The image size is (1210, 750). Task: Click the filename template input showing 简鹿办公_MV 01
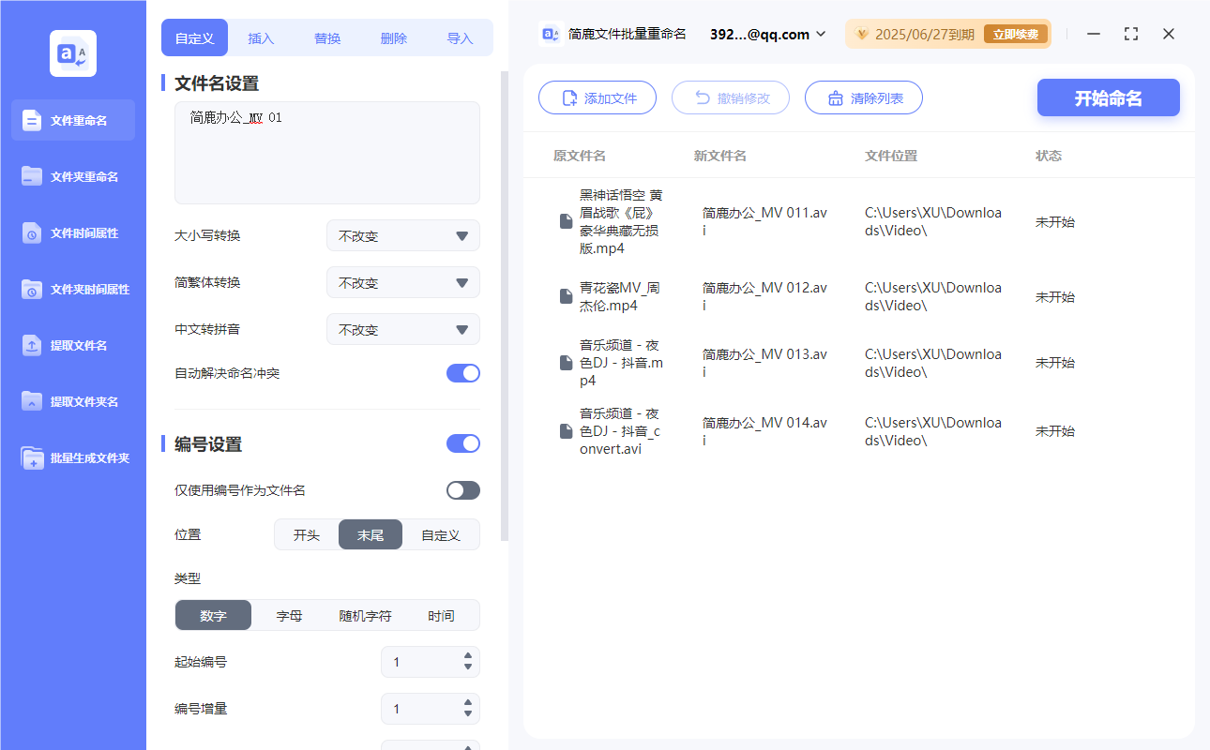coord(326,150)
